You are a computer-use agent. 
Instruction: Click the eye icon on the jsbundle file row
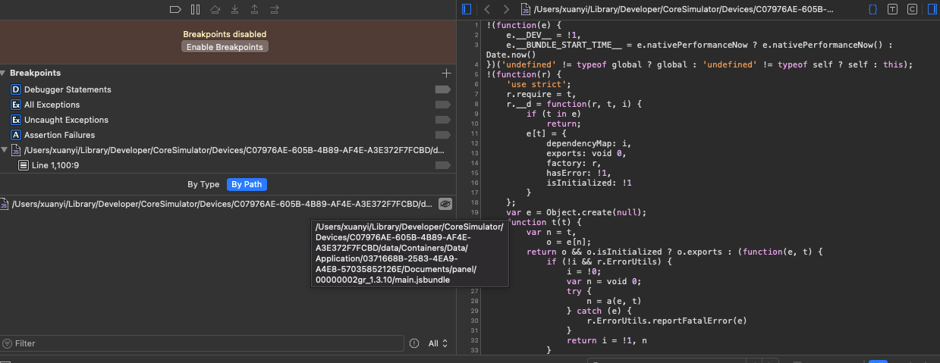[x=445, y=203]
